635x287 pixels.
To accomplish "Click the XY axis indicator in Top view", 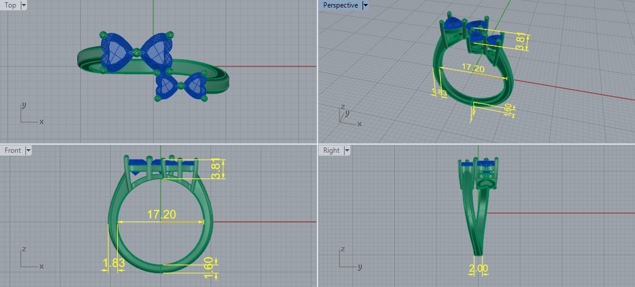I will point(31,114).
